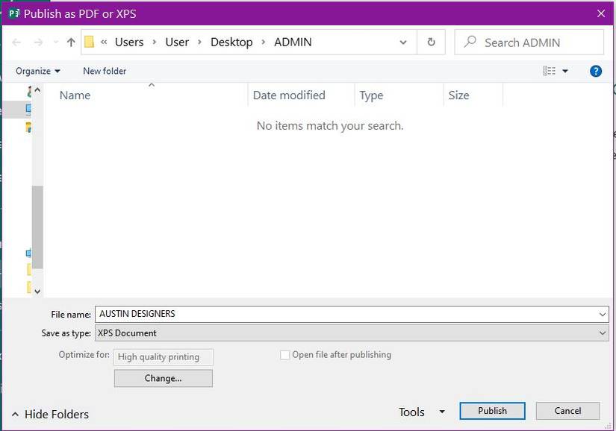616x431 pixels.
Task: Click the Change optimization button
Action: click(x=163, y=378)
